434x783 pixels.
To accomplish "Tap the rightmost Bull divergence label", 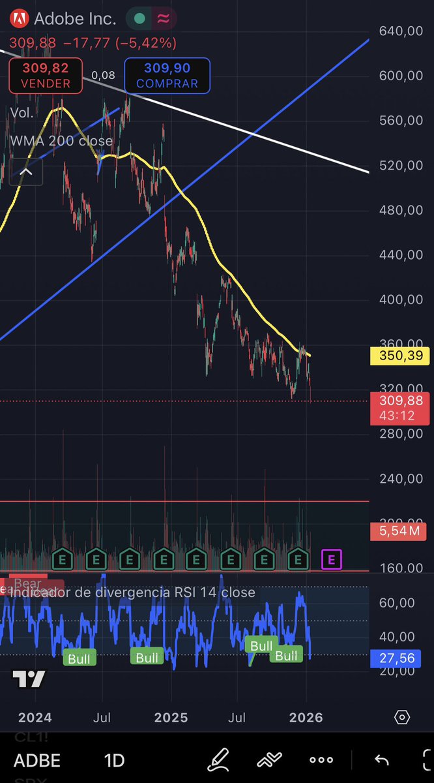I will pos(286,656).
